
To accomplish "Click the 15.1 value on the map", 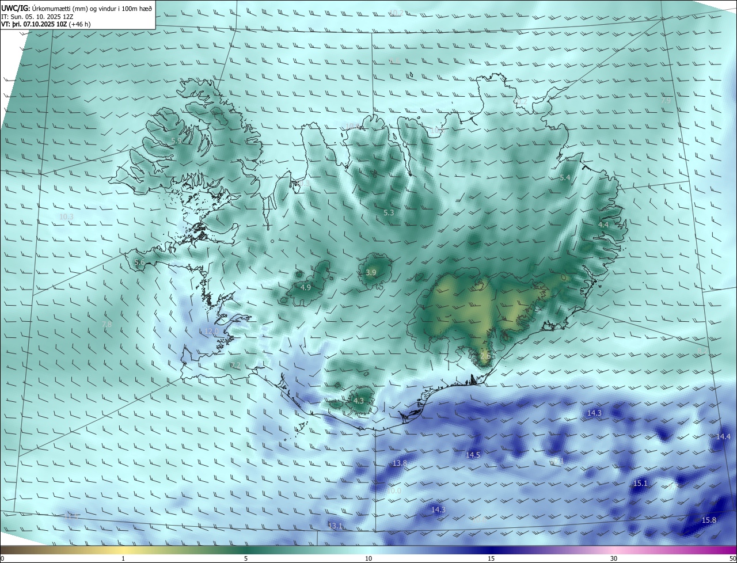I will tap(640, 484).
